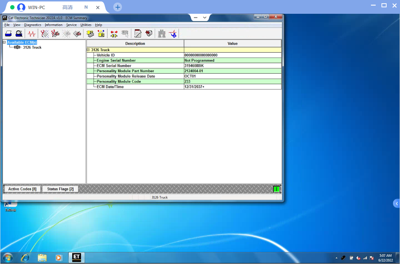Viewport: 400px width, 264px height.
Task: Minimize the ToDesk floating toolbar
Action: 196,17
